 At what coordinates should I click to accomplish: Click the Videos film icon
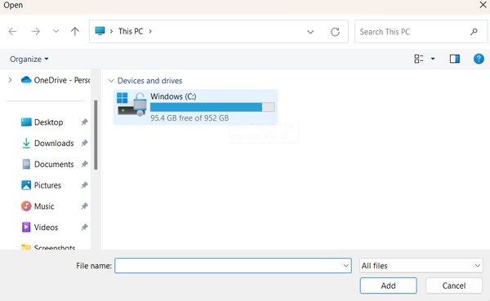(x=26, y=228)
